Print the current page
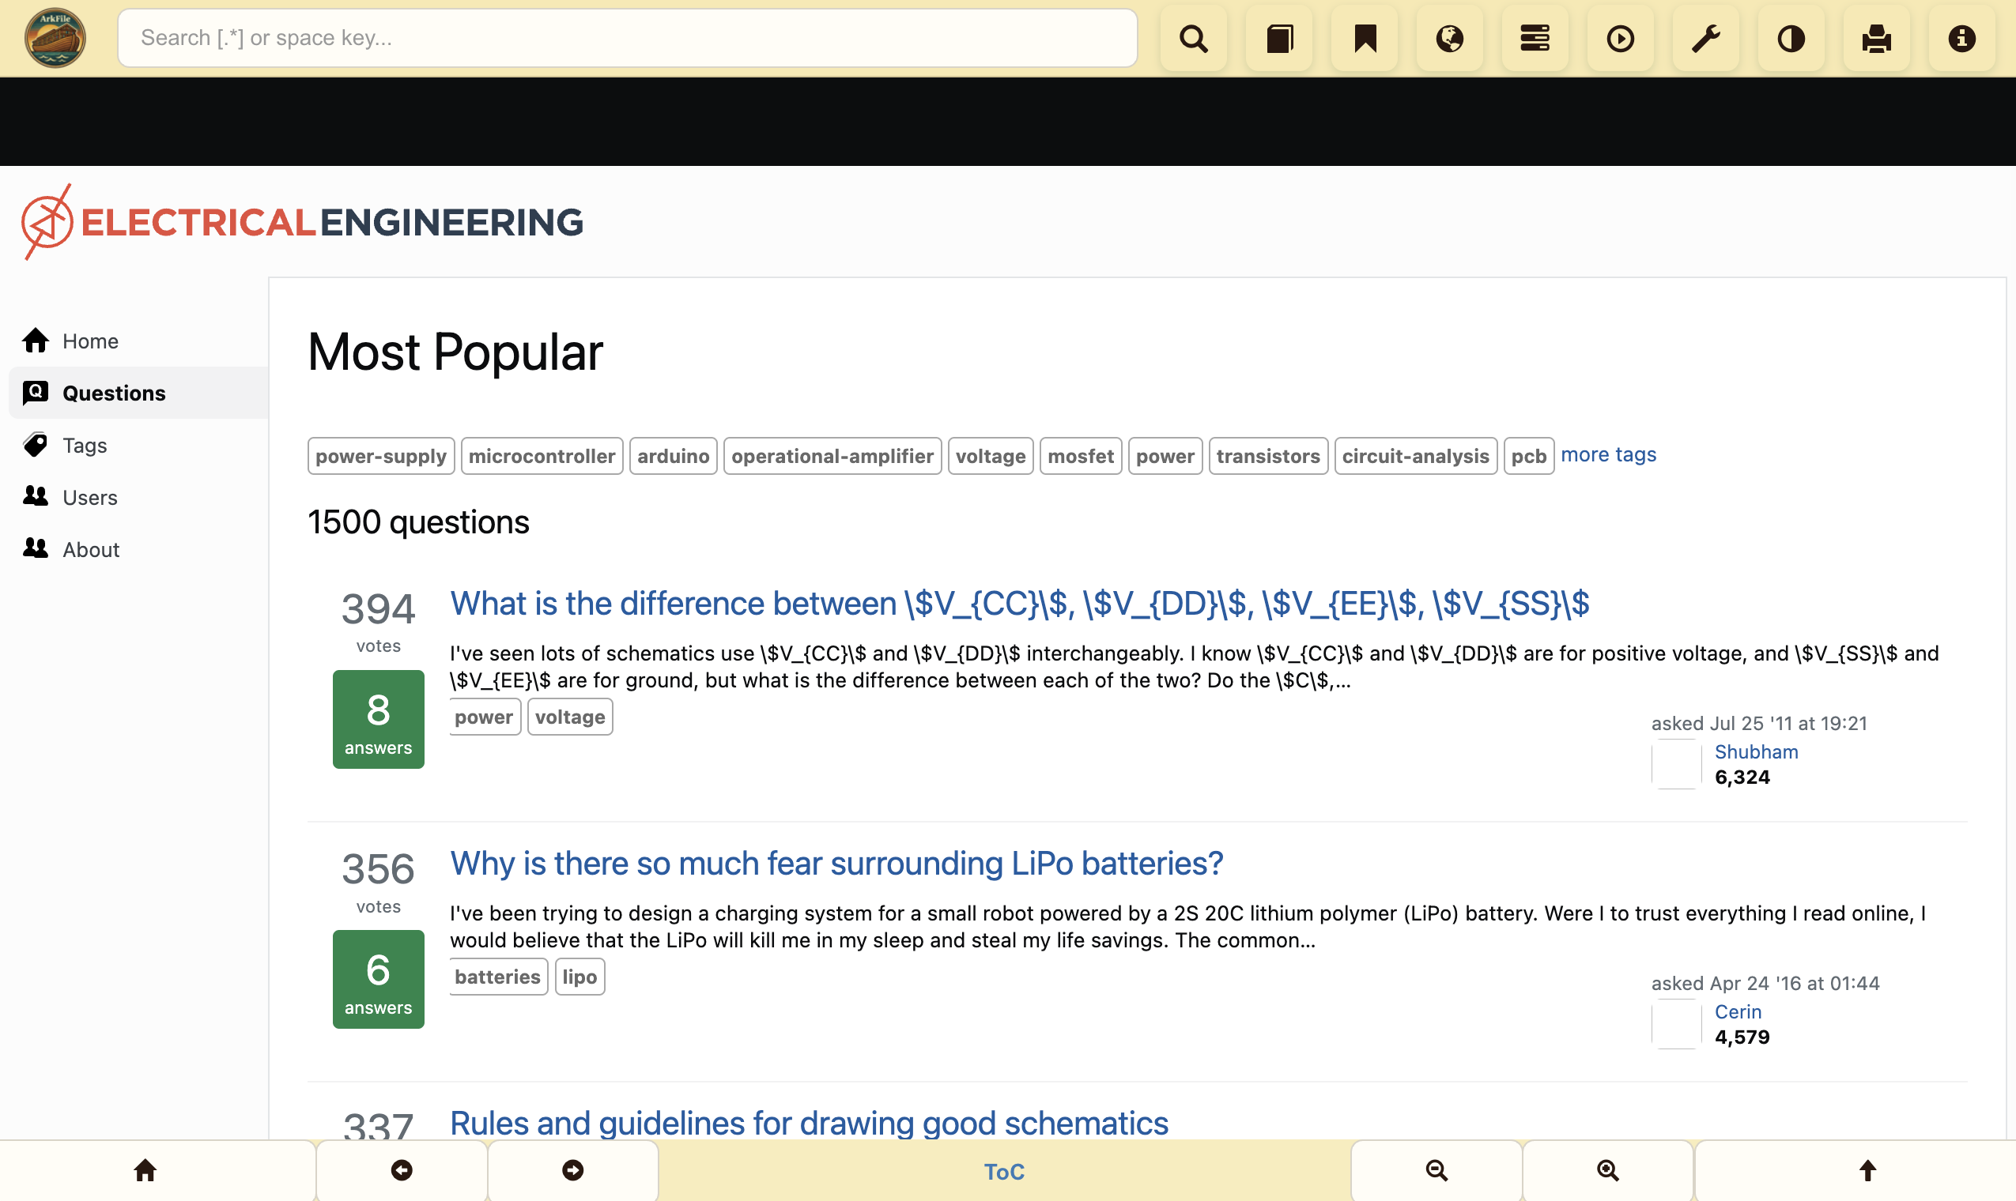The width and height of the screenshot is (2016, 1201). [x=1877, y=37]
